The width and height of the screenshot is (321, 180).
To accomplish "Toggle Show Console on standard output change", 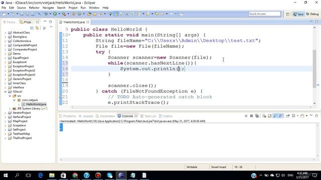I will tap(275, 116).
